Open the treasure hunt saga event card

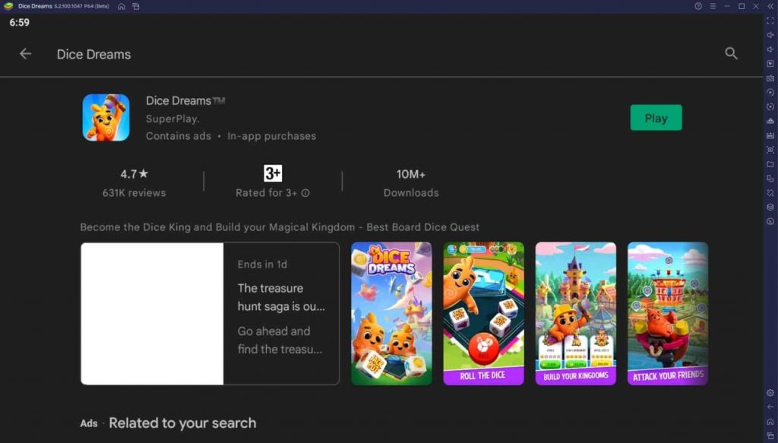(210, 314)
